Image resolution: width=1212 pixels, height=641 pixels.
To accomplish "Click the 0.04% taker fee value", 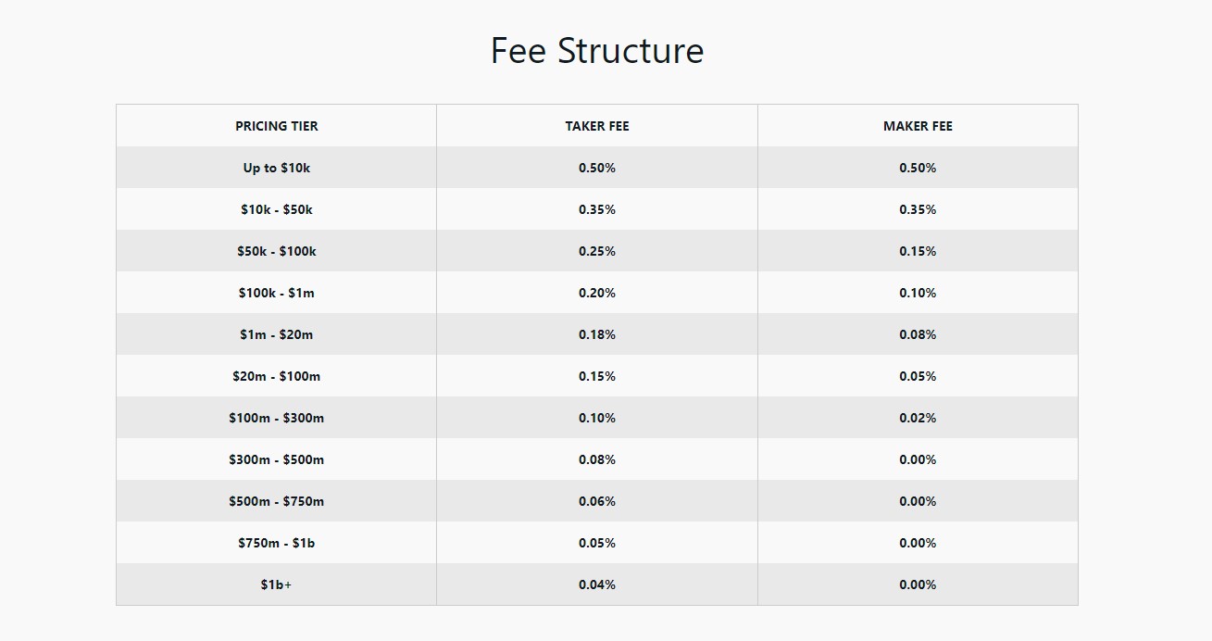I will 597,584.
